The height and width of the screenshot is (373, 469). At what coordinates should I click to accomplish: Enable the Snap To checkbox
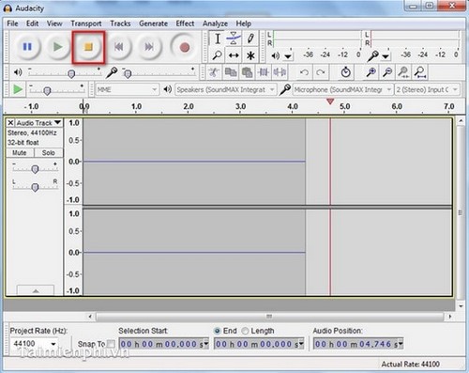click(x=111, y=344)
